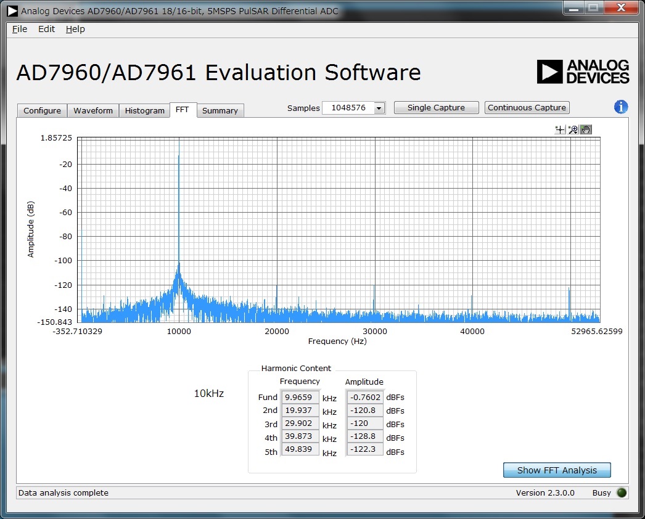Select the graph pan hand tool
This screenshot has width=645, height=519.
point(586,130)
